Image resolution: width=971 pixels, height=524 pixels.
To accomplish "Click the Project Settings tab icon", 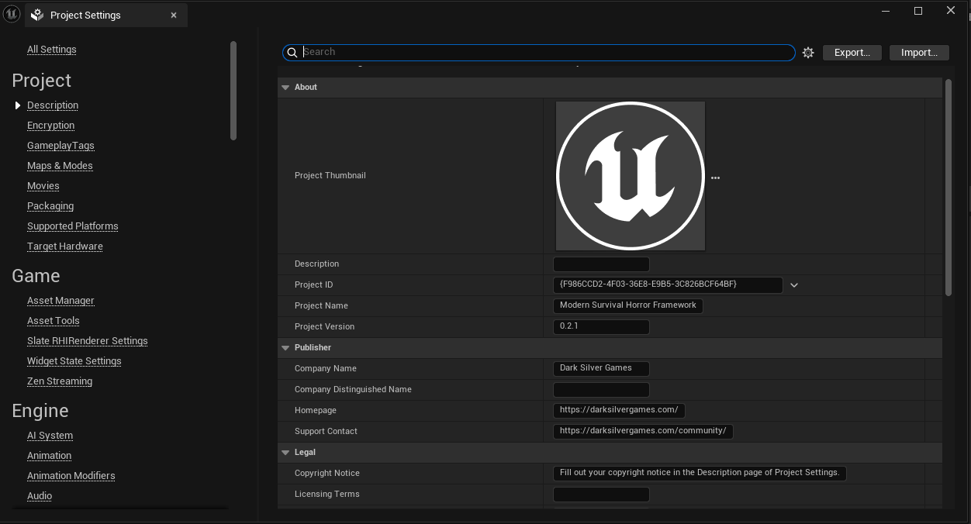I will [x=37, y=16].
